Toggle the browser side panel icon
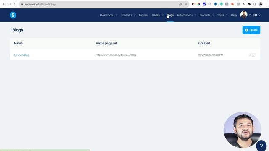The image size is (269, 151). (x=255, y=4)
